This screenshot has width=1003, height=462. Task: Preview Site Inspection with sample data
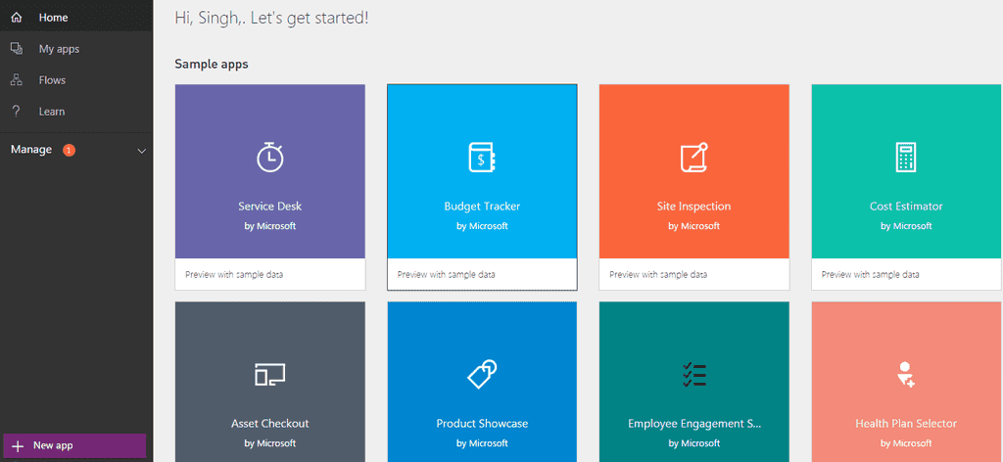tap(658, 275)
